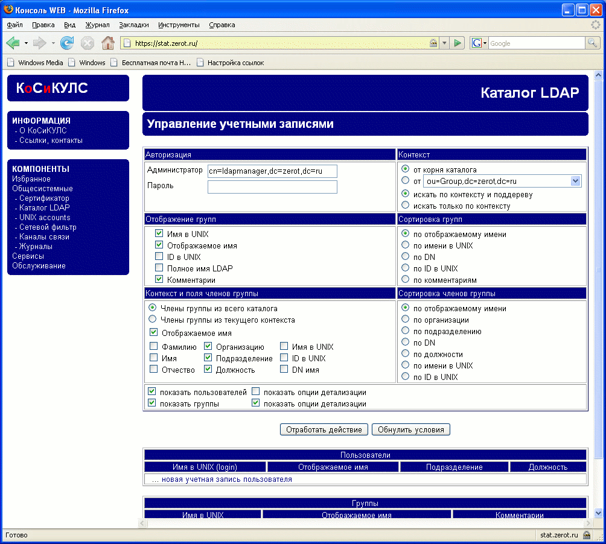Image resolution: width=606 pixels, height=544 pixels.
Task: Click the page icon in the address bar
Action: (127, 43)
